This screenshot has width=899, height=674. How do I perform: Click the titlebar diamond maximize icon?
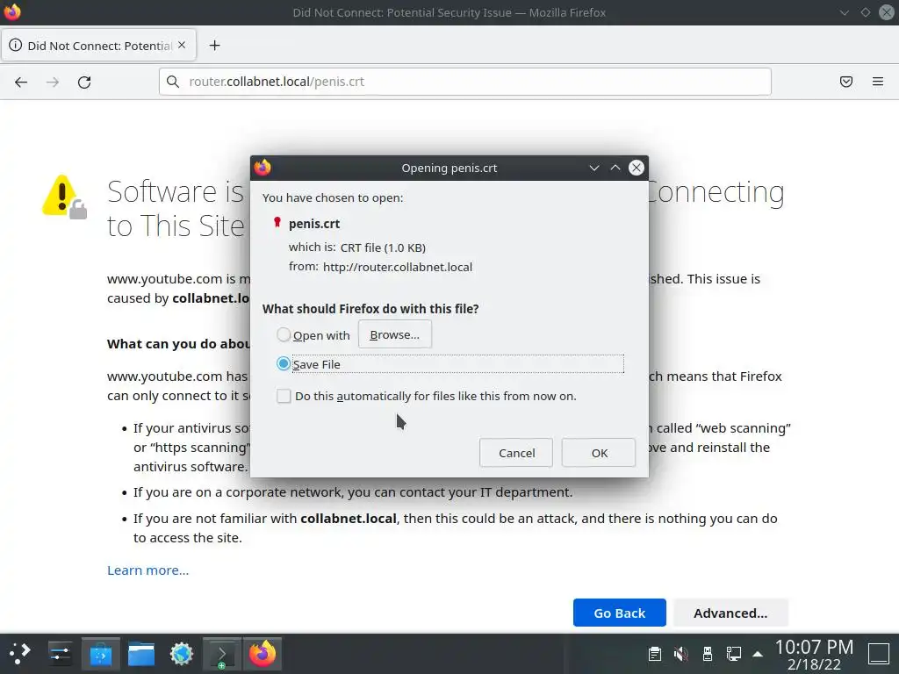coord(865,12)
